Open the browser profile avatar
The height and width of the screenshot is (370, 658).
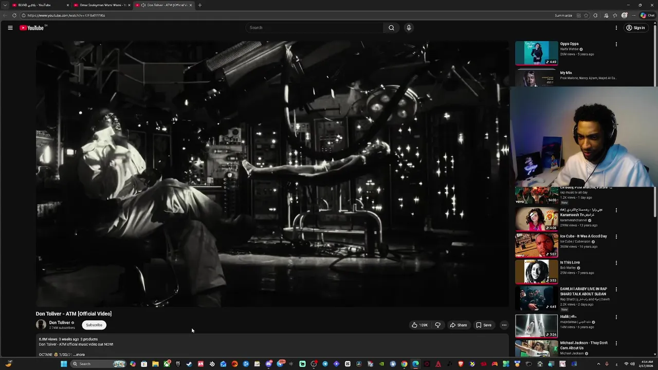(x=625, y=15)
